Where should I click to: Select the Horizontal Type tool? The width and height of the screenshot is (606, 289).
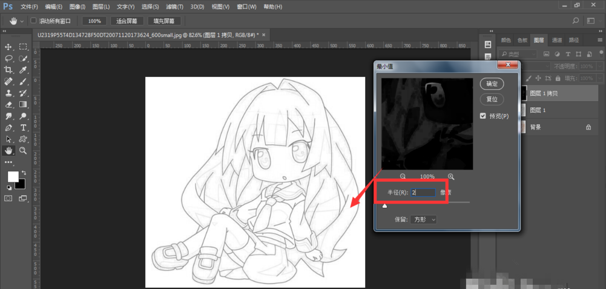23,127
